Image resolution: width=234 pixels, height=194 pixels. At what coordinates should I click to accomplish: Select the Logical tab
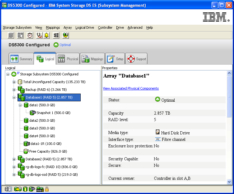[45, 58]
